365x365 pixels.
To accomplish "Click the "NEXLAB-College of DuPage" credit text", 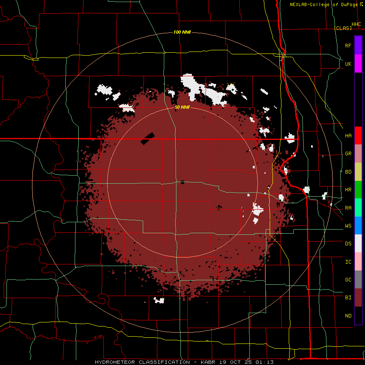I will [324, 4].
